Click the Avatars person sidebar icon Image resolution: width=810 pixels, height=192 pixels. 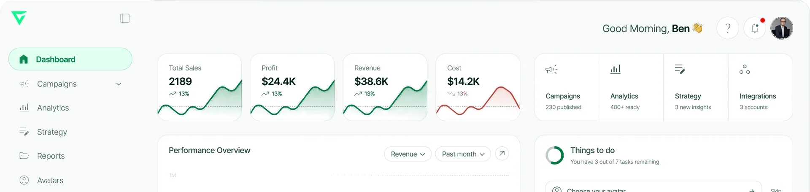pyautogui.click(x=24, y=180)
